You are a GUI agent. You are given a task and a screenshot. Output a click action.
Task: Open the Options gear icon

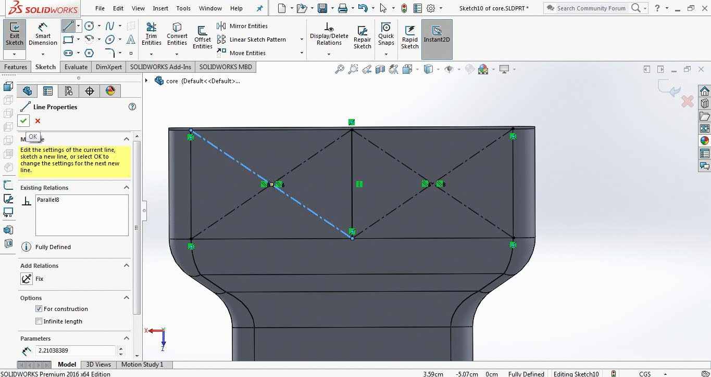coord(431,8)
